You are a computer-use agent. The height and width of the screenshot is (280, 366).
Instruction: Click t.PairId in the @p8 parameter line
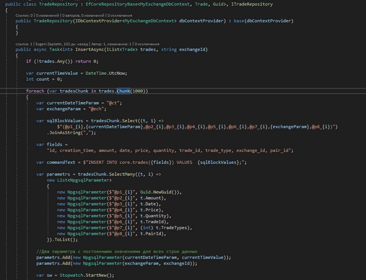(x=151, y=234)
